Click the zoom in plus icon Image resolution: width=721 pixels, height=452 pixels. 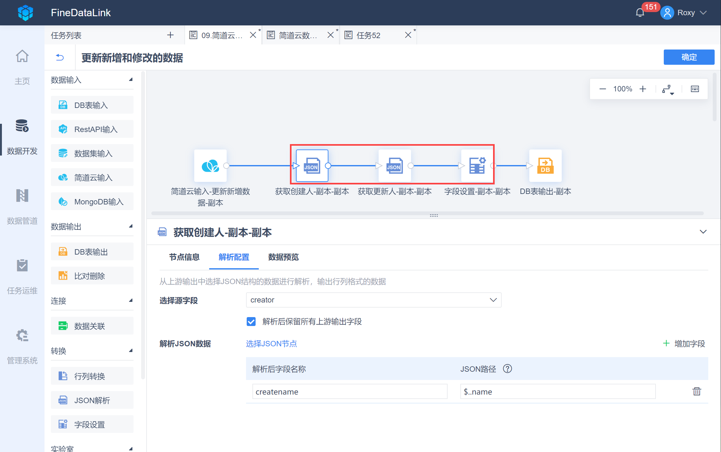643,89
